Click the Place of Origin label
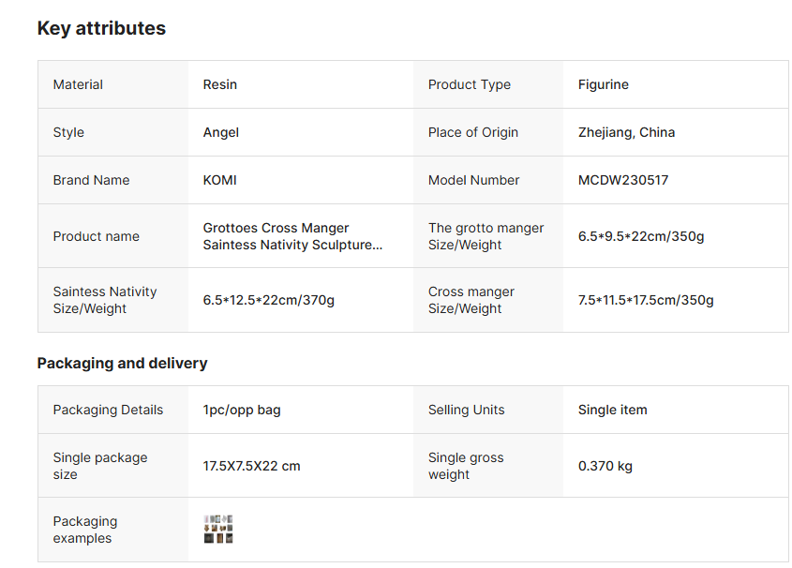This screenshot has height=568, width=792. pos(473,132)
